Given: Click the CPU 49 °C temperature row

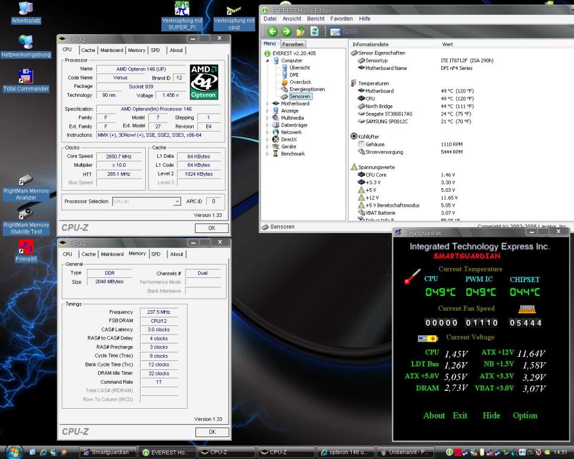Looking at the screenshot, I should coord(416,99).
